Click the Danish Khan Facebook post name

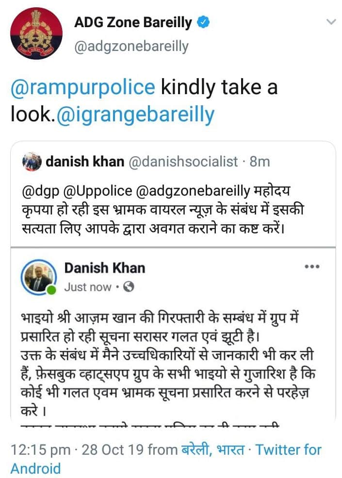click(104, 268)
